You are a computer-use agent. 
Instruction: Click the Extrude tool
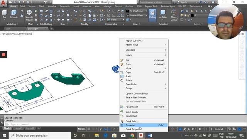coord(14,14)
